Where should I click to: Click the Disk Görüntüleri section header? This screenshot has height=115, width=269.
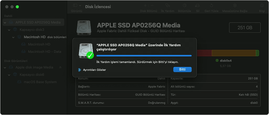tap(16, 61)
